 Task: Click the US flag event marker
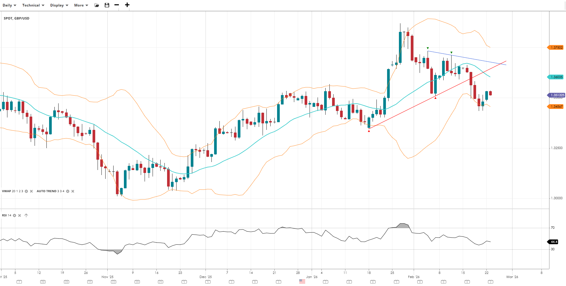pyautogui.click(x=302, y=282)
